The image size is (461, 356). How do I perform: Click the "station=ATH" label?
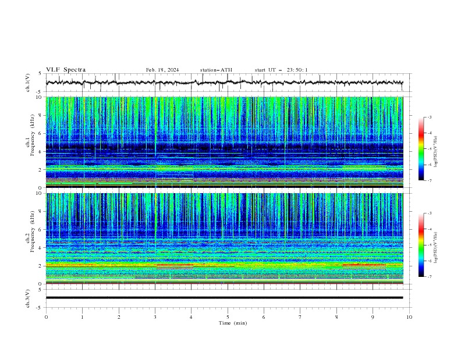pyautogui.click(x=216, y=70)
